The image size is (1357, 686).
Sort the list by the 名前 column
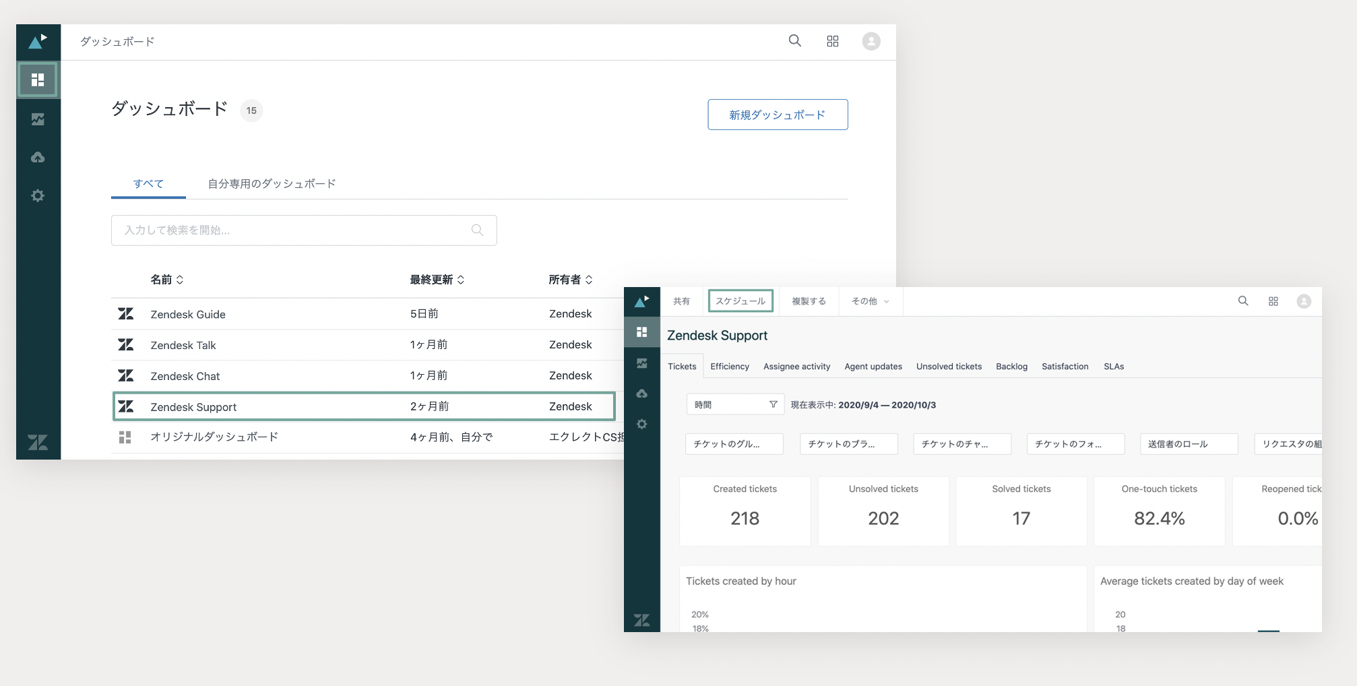click(x=167, y=280)
